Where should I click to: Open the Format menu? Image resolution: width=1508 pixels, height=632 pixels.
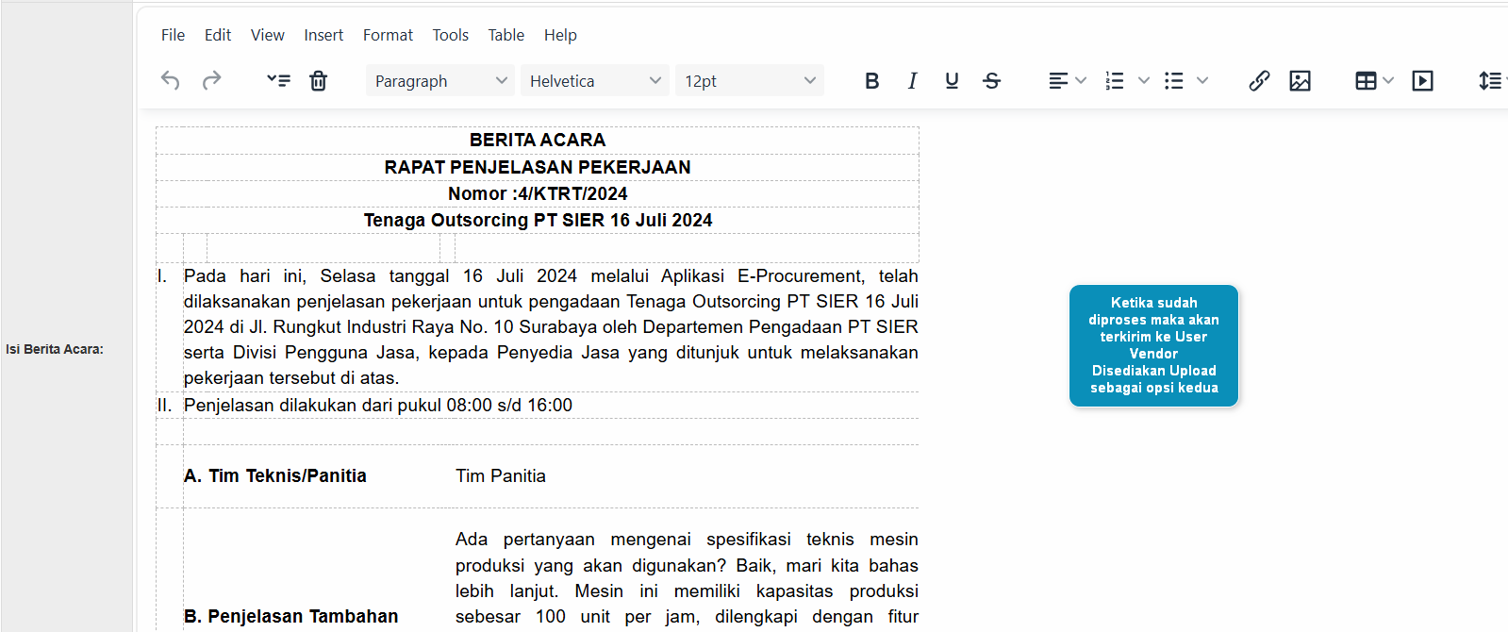(388, 35)
